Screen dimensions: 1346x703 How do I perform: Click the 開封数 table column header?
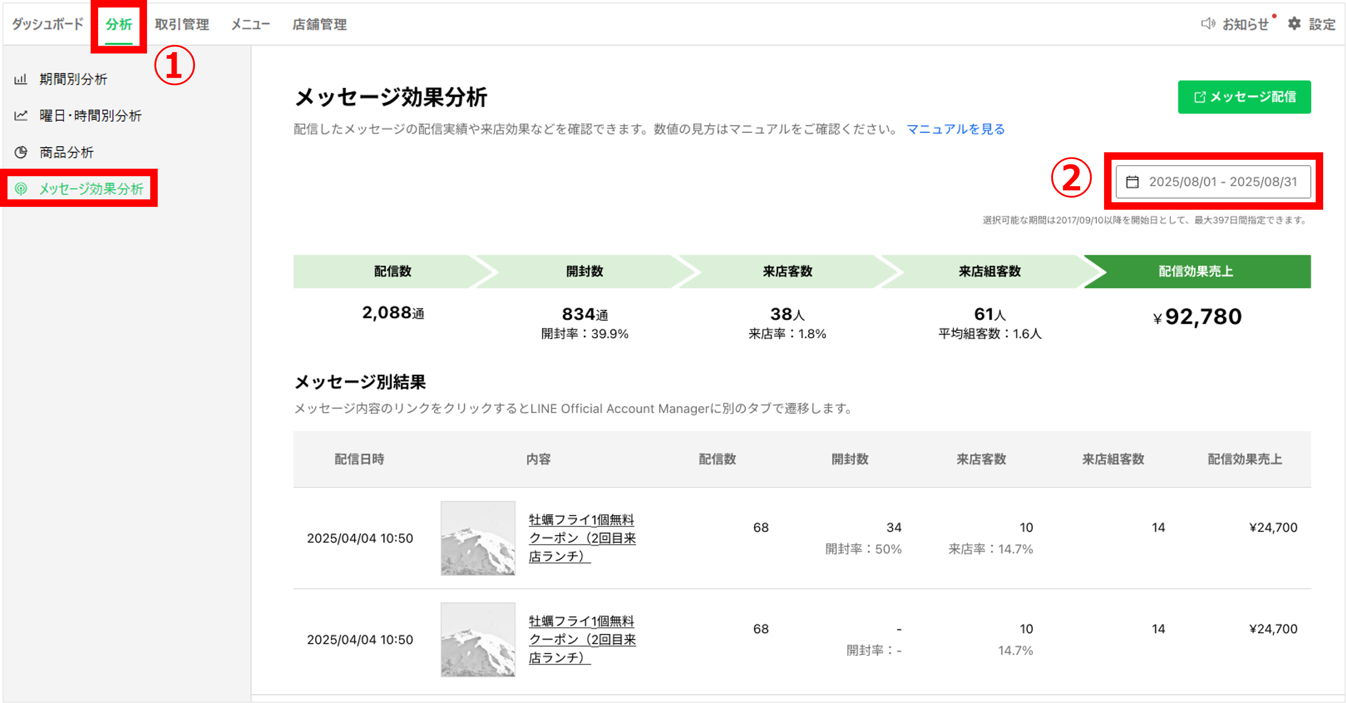[x=850, y=459]
